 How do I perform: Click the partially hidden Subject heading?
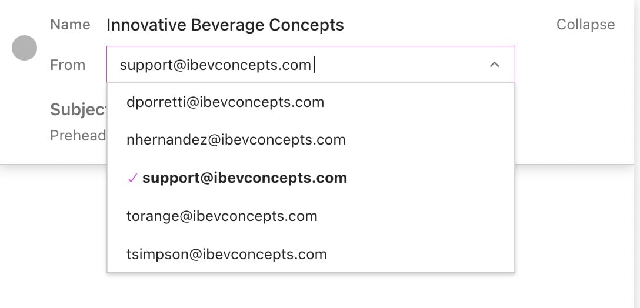[x=78, y=110]
